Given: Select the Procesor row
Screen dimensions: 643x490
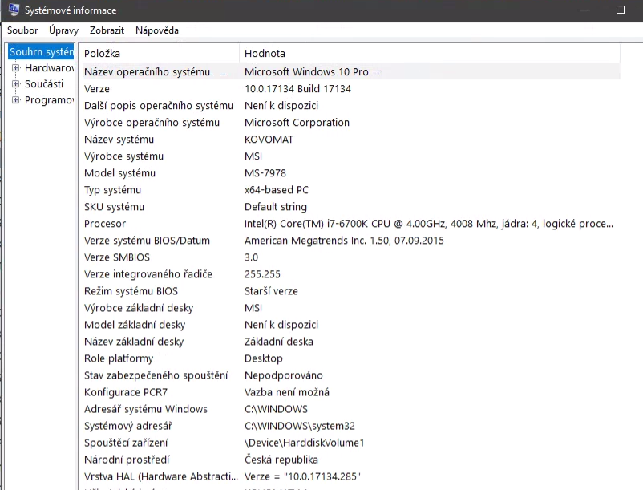Looking at the screenshot, I should (x=105, y=224).
